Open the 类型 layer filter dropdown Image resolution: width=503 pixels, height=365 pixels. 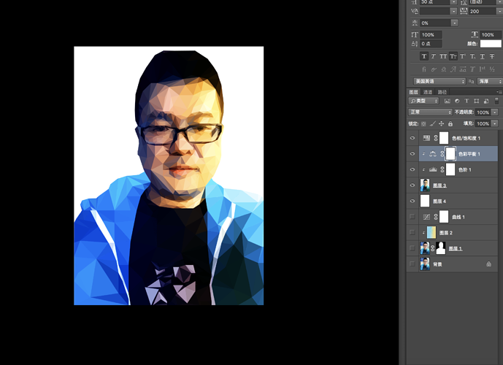click(423, 101)
